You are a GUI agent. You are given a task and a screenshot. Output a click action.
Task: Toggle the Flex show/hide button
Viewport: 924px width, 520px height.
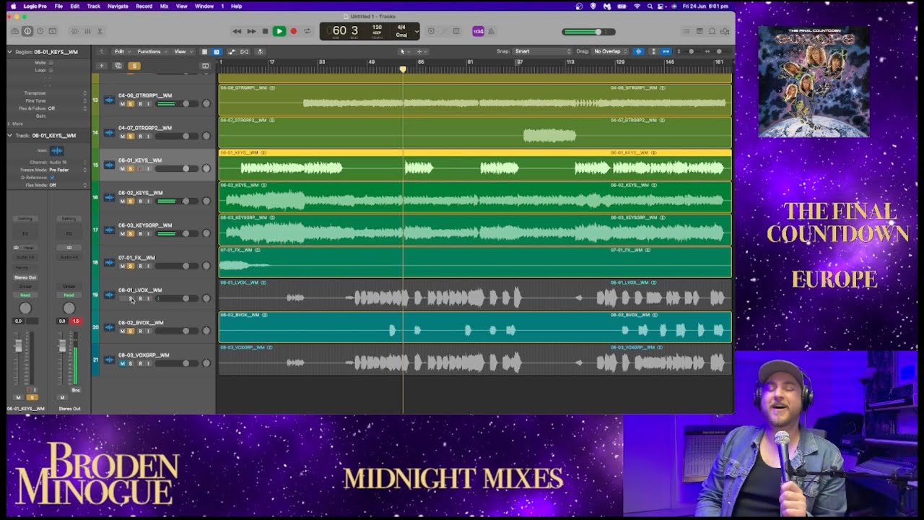(244, 51)
